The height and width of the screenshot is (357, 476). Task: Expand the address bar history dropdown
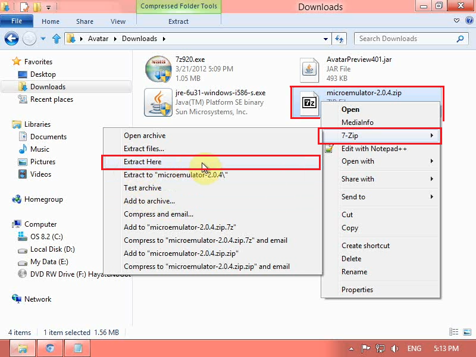tap(325, 39)
